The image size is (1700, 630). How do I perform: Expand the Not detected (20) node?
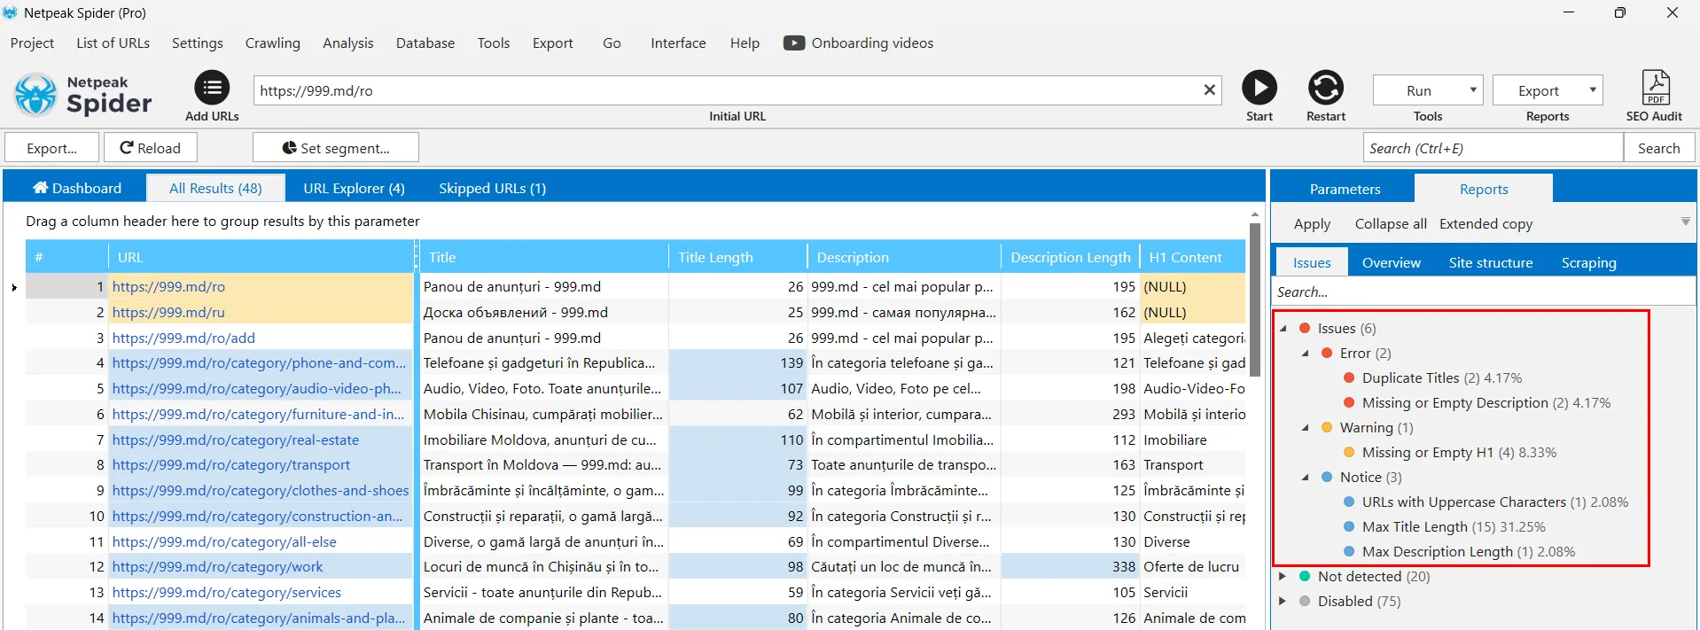coord(1283,576)
